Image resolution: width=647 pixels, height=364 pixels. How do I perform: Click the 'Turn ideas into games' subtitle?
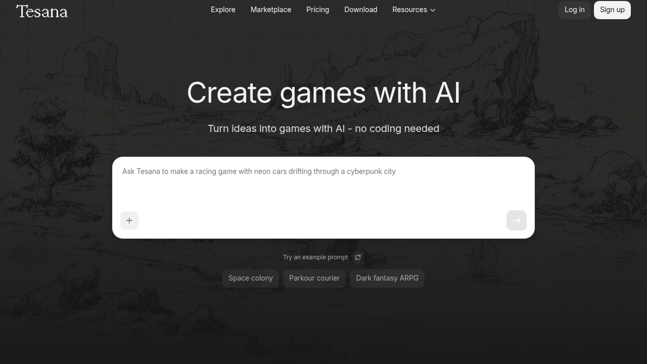click(323, 129)
